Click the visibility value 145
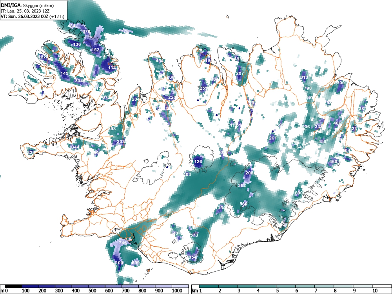Image resolution: width=392 pixels, height=294 pixels. (x=65, y=74)
